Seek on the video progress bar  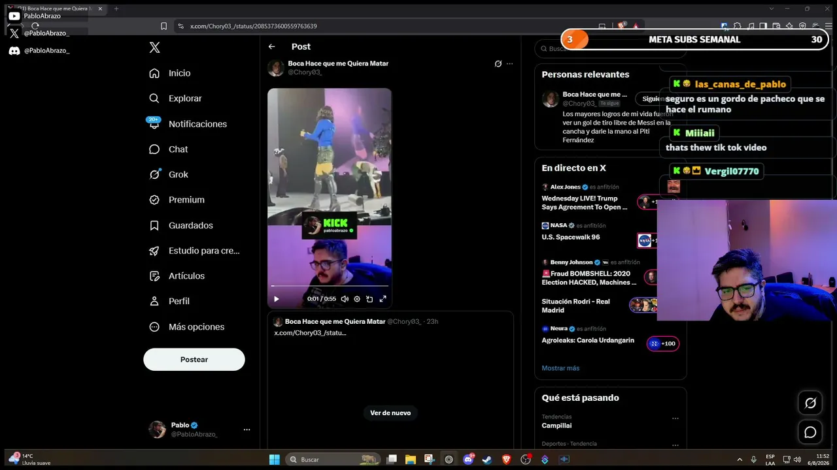[x=330, y=286]
